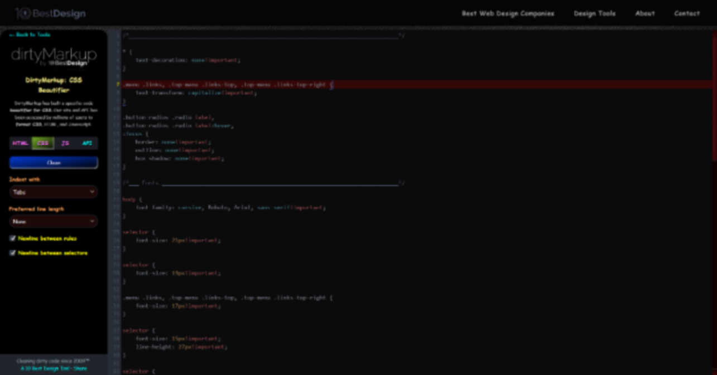Open the API tab
Screen dimensions: 717x375
click(87, 143)
